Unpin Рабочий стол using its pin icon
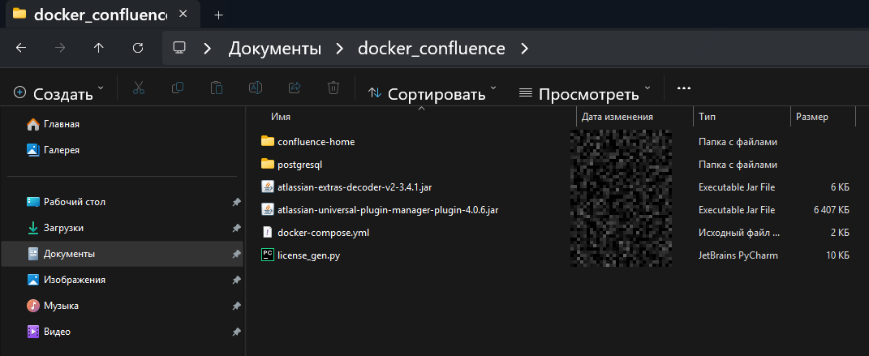869x356 pixels. pos(236,203)
